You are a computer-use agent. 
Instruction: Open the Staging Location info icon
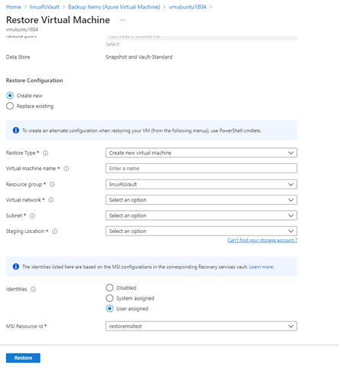click(54, 232)
